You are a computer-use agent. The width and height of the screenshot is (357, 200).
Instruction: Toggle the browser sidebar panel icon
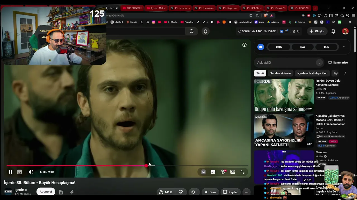[x=331, y=16]
